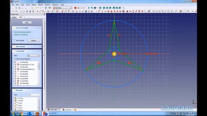The image size is (207, 116).
Task: Select the trim edge tool
Action: pos(80,11)
